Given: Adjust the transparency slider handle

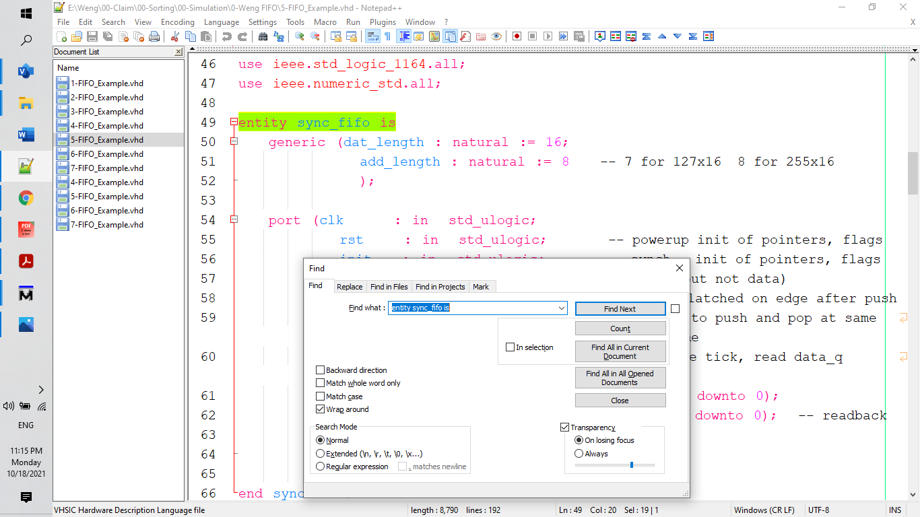Looking at the screenshot, I should (x=631, y=464).
